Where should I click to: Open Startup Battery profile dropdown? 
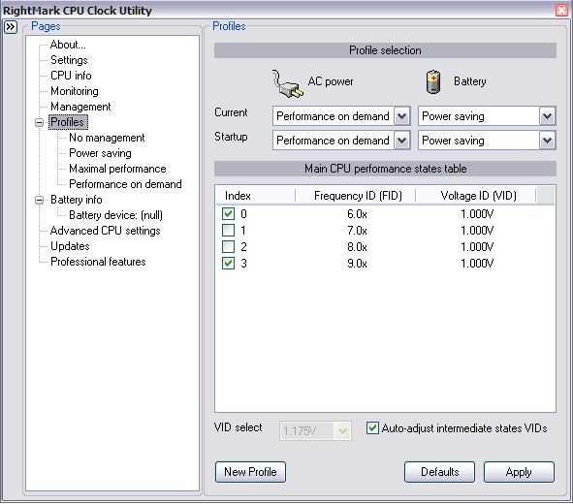click(x=547, y=141)
